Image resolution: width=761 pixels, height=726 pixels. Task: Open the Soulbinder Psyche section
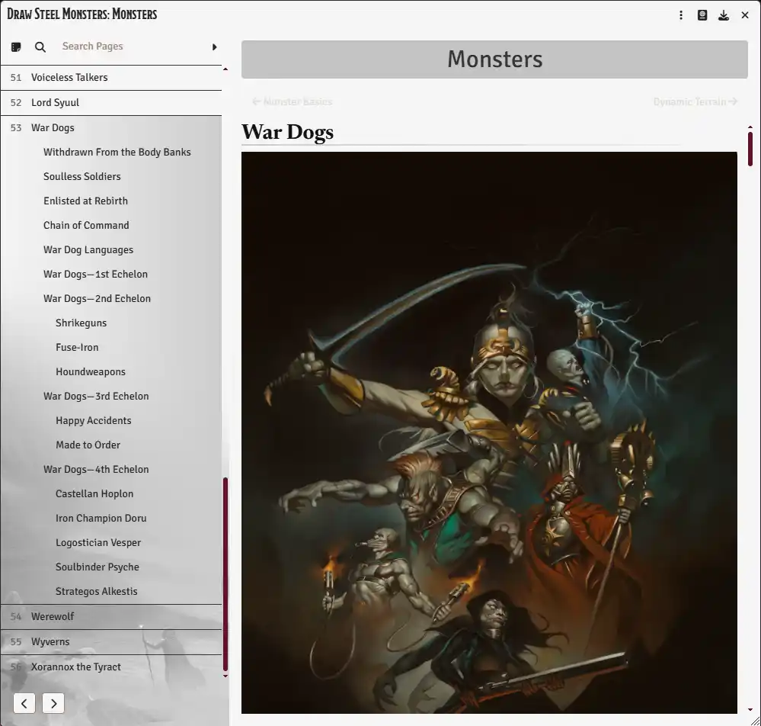97,567
